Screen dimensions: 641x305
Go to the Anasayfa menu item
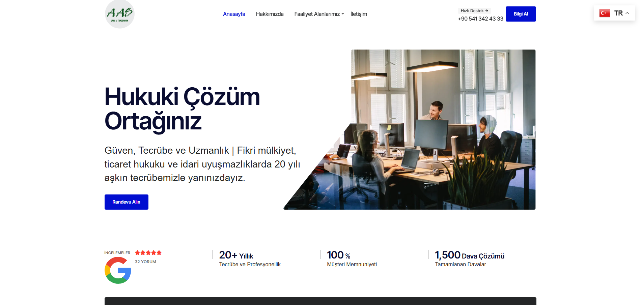point(234,14)
